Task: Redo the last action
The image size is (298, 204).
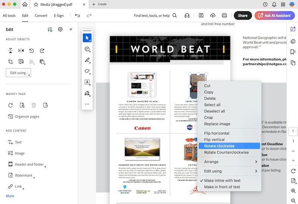Action: pos(89,16)
